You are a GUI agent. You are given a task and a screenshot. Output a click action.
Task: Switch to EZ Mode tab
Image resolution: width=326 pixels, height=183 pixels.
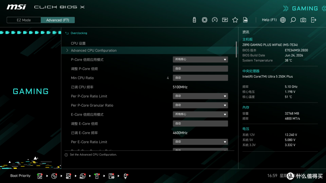point(24,20)
